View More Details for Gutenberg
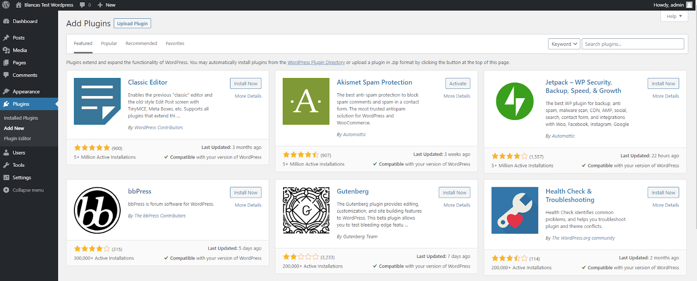 (457, 205)
